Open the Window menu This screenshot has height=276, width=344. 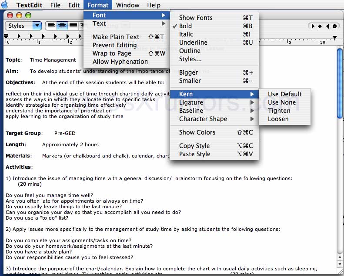pyautogui.click(x=128, y=5)
